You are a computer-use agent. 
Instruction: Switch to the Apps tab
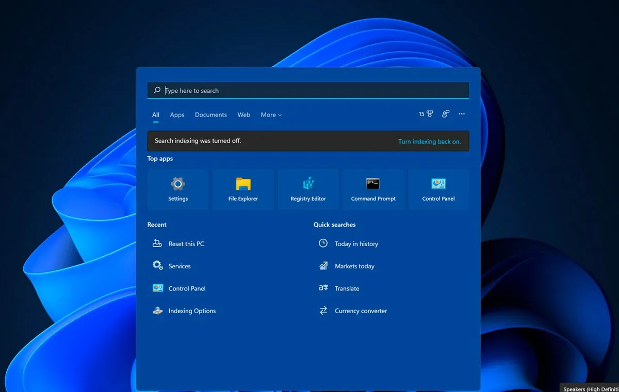coord(177,115)
